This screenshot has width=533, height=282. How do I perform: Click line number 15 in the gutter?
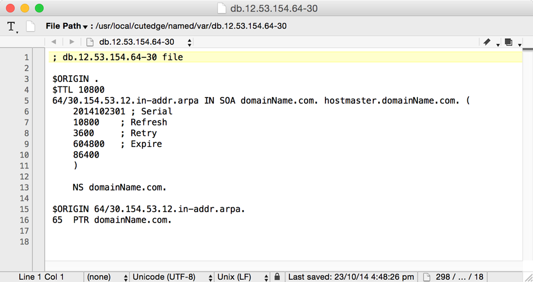[24, 209]
